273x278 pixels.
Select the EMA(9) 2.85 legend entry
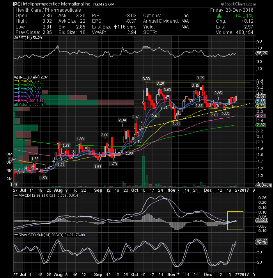(x=27, y=96)
